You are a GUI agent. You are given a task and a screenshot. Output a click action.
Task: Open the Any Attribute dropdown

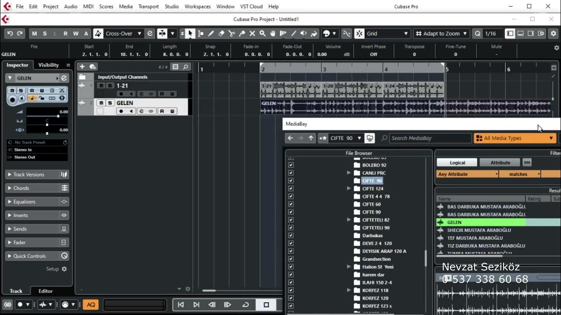tap(468, 174)
